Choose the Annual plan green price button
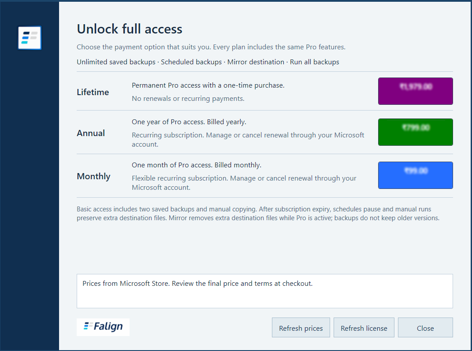Screen dimensions: 472x351 pos(416,132)
